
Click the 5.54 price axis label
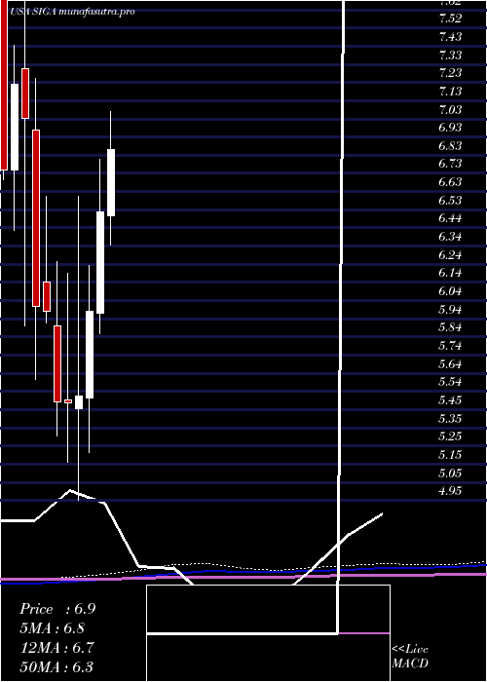pos(450,382)
